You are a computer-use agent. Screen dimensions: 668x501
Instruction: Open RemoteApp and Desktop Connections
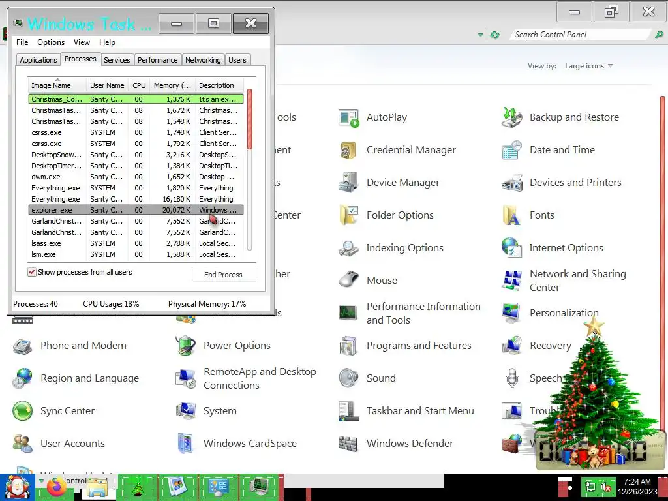coord(246,378)
